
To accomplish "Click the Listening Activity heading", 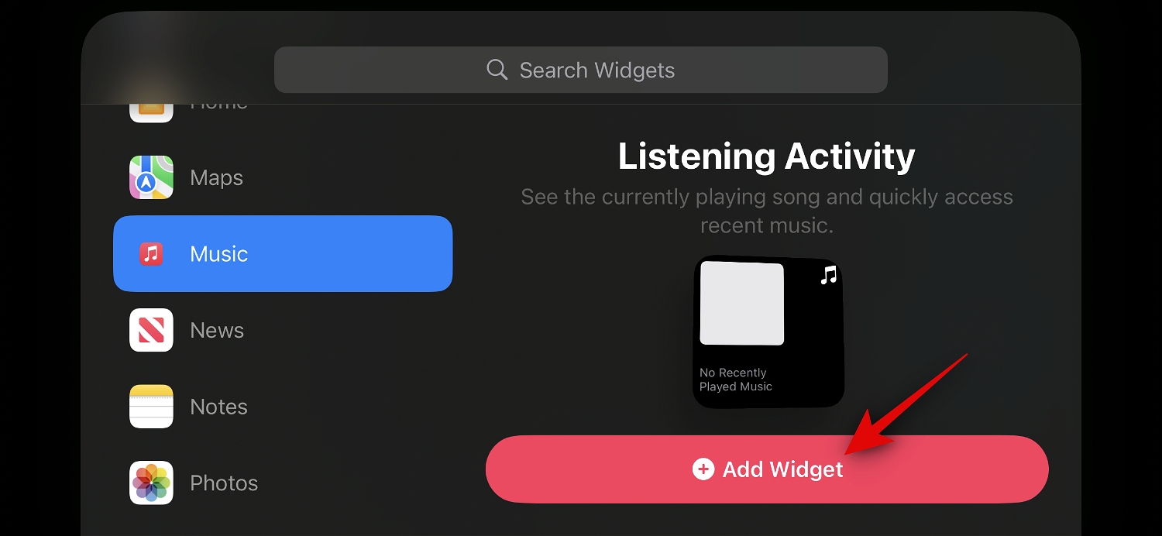I will (766, 156).
